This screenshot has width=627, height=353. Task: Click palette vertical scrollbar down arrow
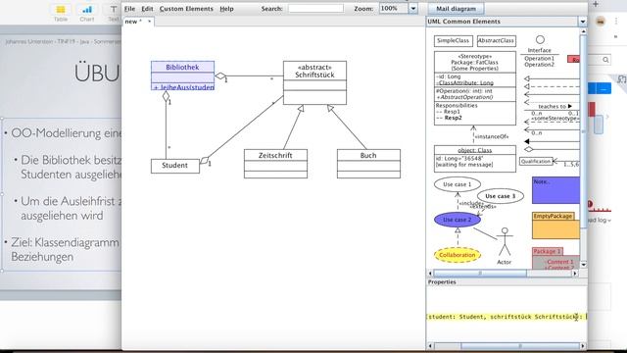coord(584,265)
